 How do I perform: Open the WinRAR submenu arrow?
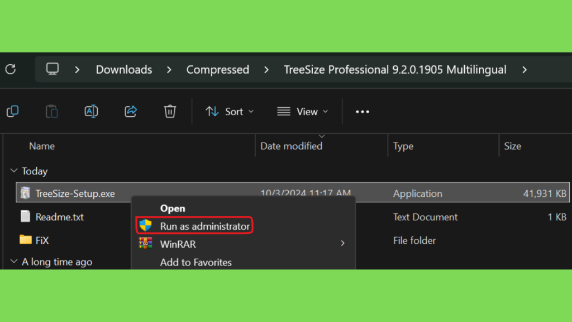point(342,243)
